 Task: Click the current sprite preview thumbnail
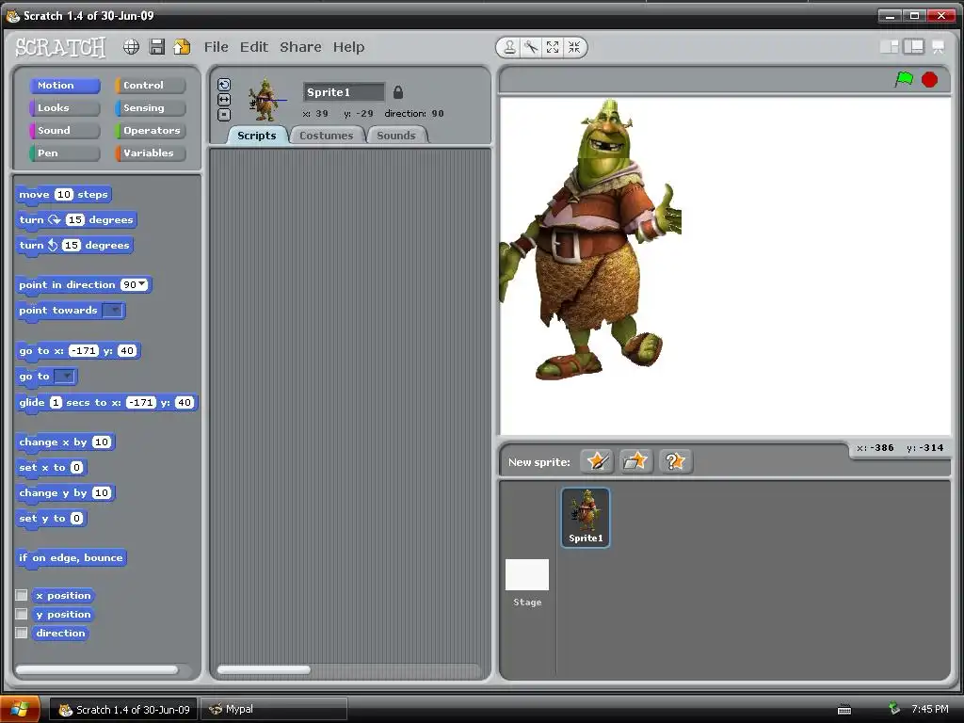tap(266, 100)
